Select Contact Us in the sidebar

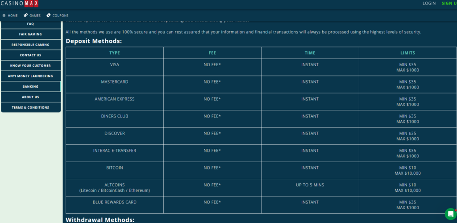click(31, 55)
